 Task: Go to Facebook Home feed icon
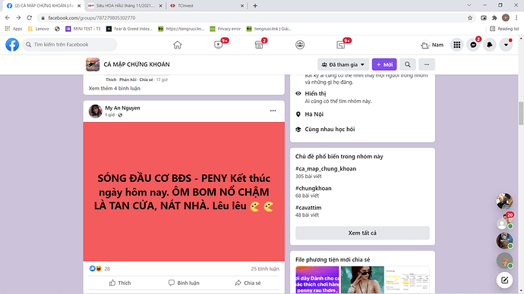tap(178, 45)
